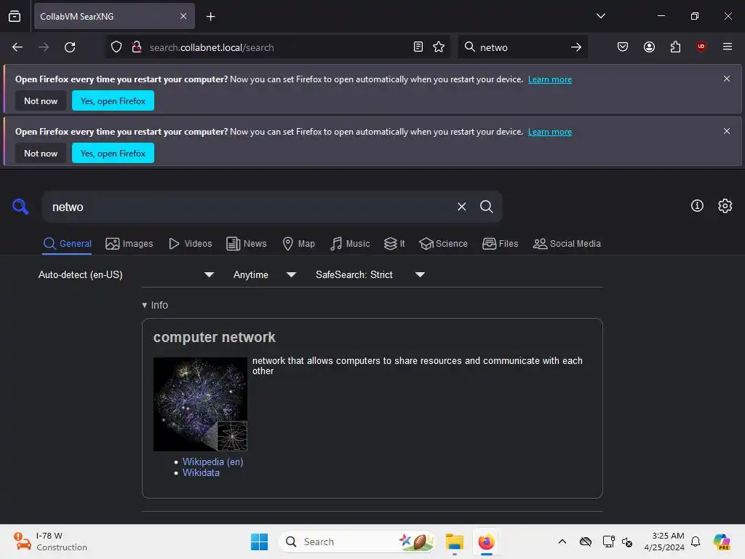This screenshot has height=559, width=745.
Task: Click the Windows taskbar Search box
Action: [x=356, y=542]
